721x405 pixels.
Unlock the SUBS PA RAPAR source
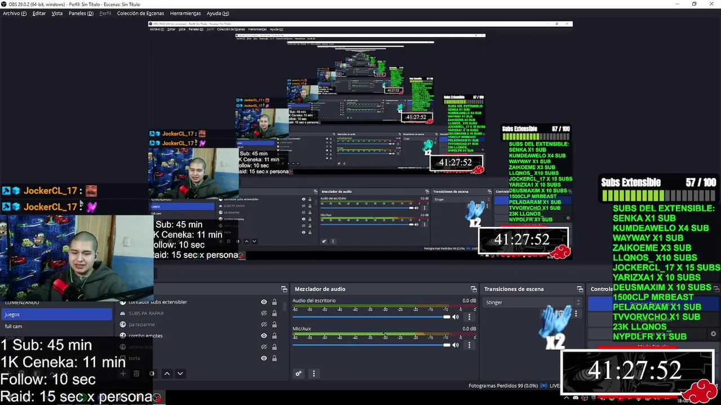[x=274, y=313]
